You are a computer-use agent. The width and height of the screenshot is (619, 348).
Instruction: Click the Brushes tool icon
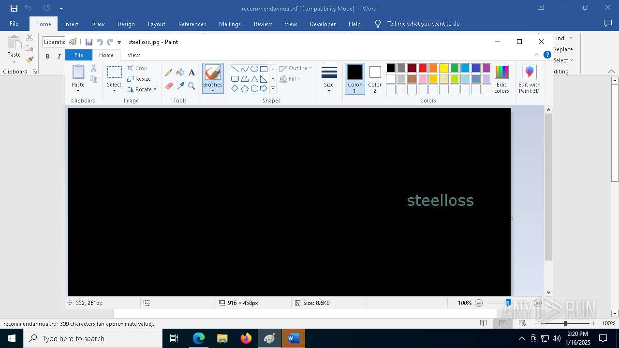click(x=213, y=72)
